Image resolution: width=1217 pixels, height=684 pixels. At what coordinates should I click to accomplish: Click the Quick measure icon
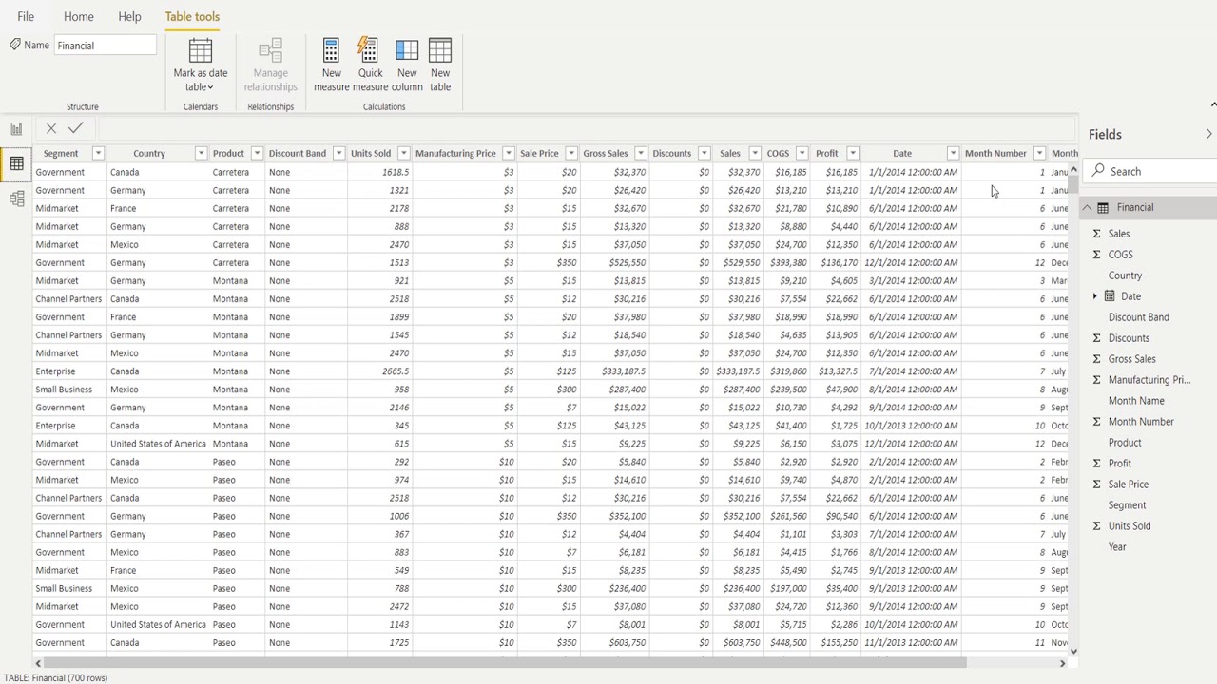coord(369,50)
